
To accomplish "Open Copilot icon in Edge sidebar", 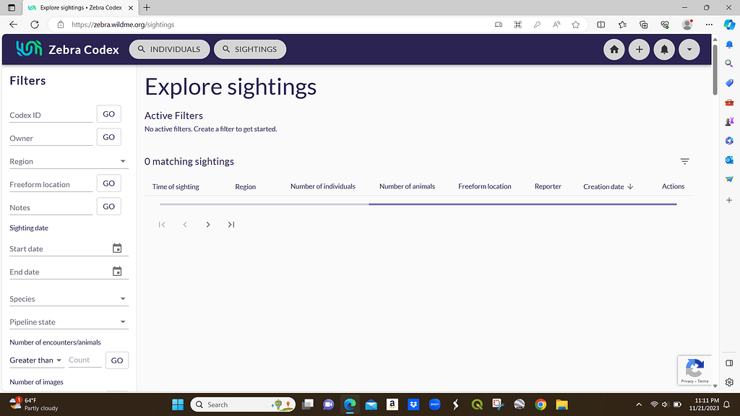I will point(729,25).
